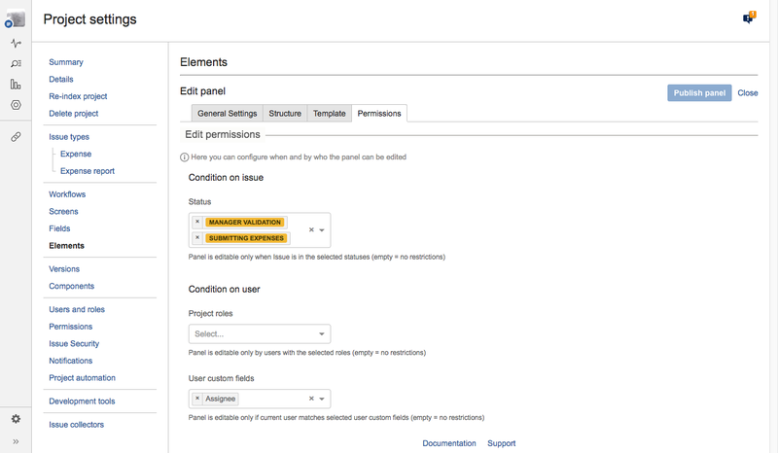Viewport: 778px width, 453px height.
Task: Expand the sidebar with double chevron
Action: tap(16, 441)
